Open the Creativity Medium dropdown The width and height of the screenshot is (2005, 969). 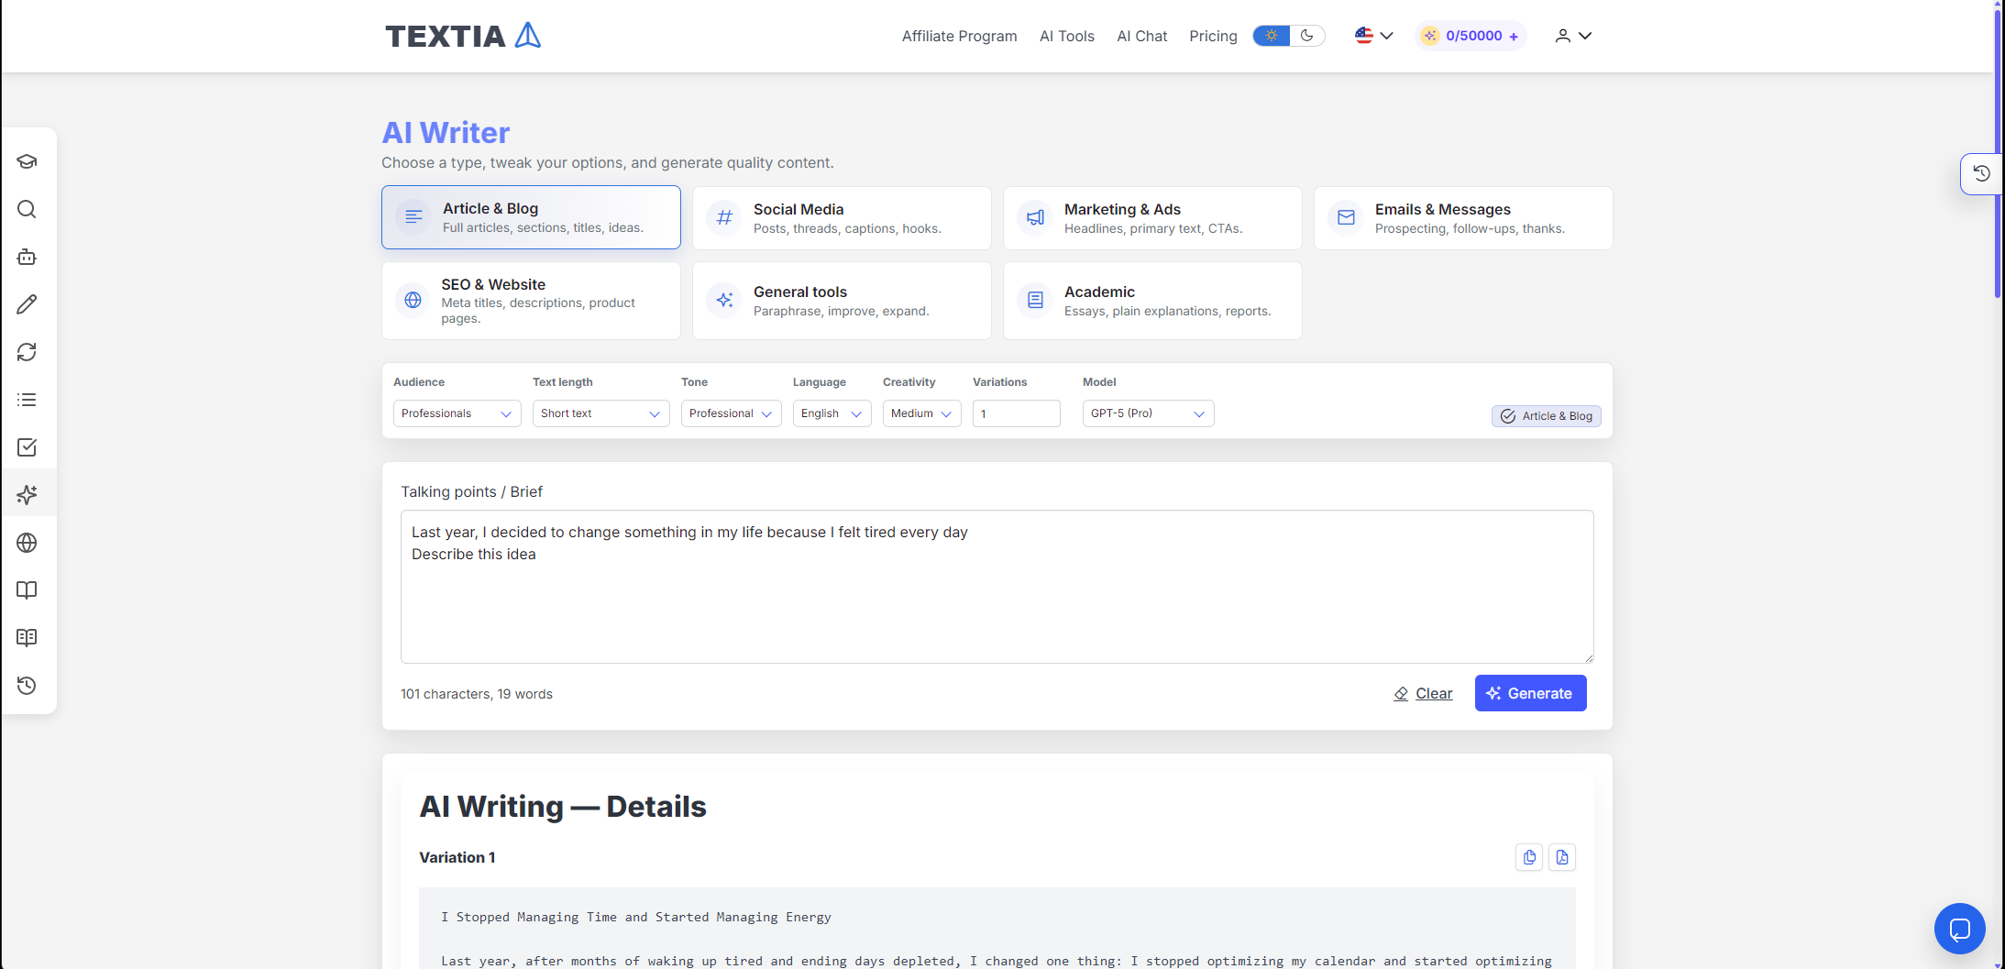coord(922,413)
